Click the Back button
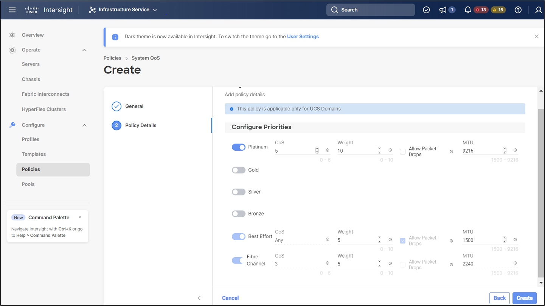 (500, 298)
